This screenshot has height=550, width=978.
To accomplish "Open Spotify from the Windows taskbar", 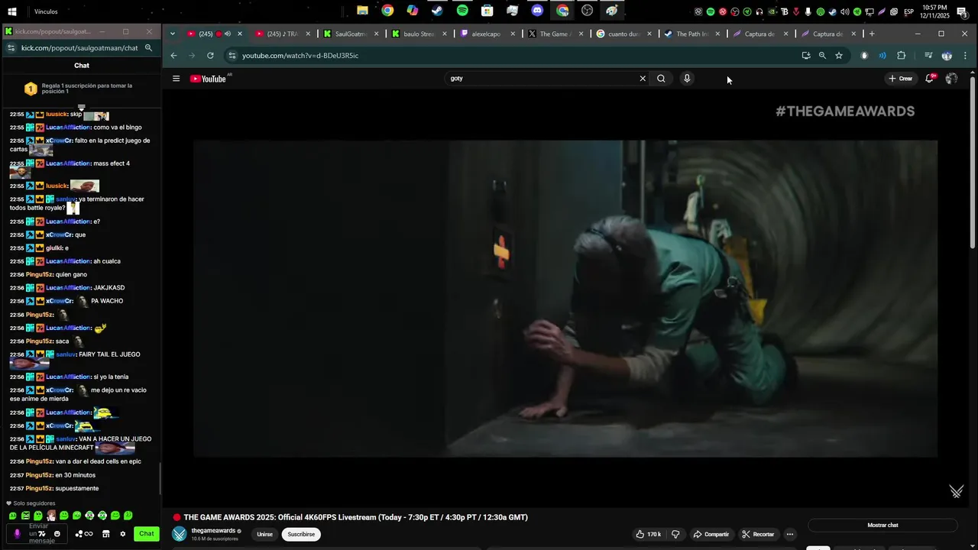I will (462, 11).
